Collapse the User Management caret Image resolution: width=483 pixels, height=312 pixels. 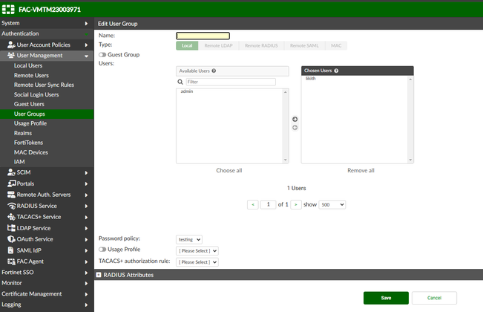[86, 56]
